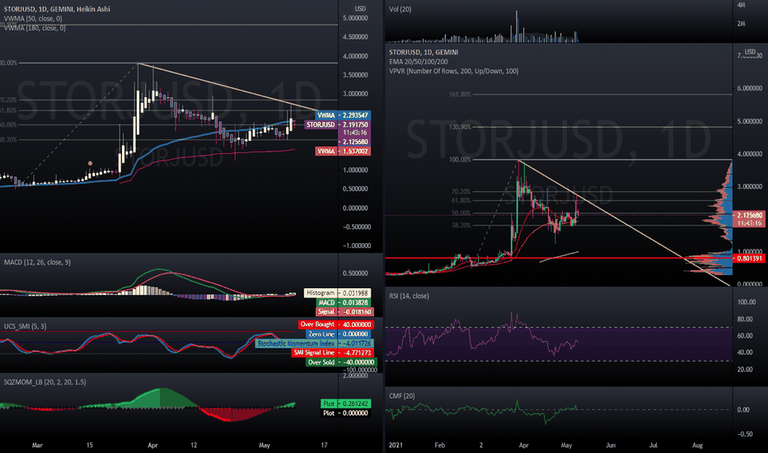Click the black Plot 0.000000 label
Image resolution: width=768 pixels, height=453 pixels.
click(x=344, y=413)
